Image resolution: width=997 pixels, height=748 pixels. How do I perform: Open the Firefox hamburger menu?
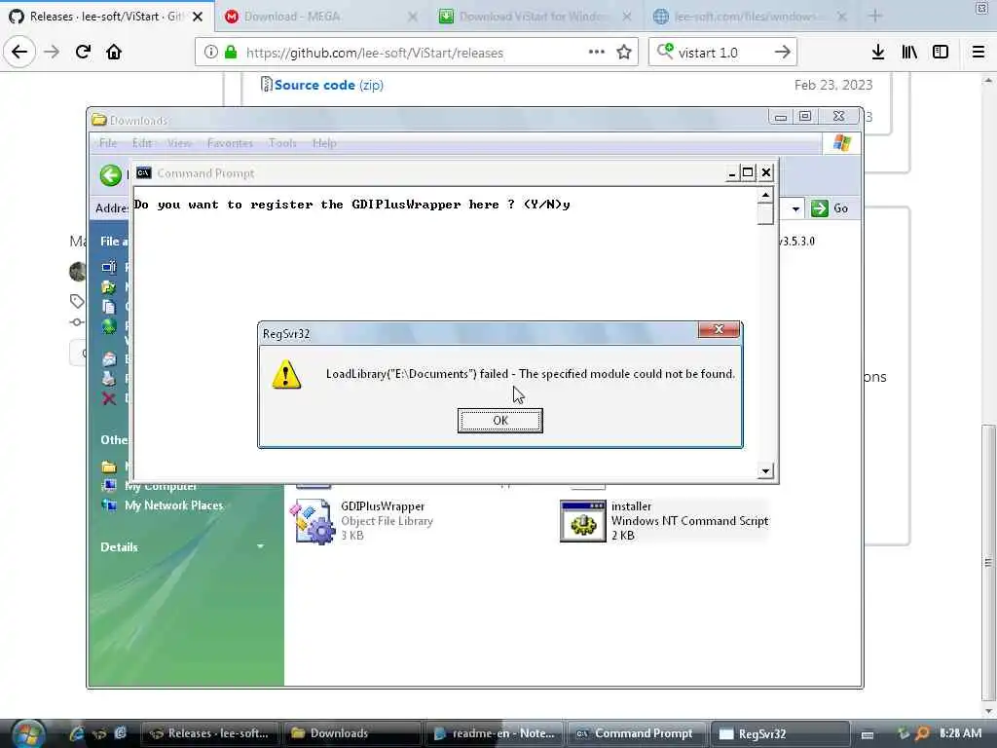pos(979,53)
